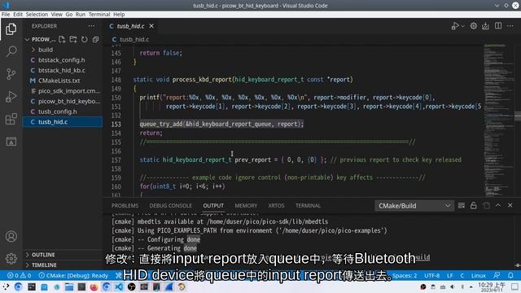Change indentation via Spaces: 2
The image size is (521, 293).
tap(405, 275)
